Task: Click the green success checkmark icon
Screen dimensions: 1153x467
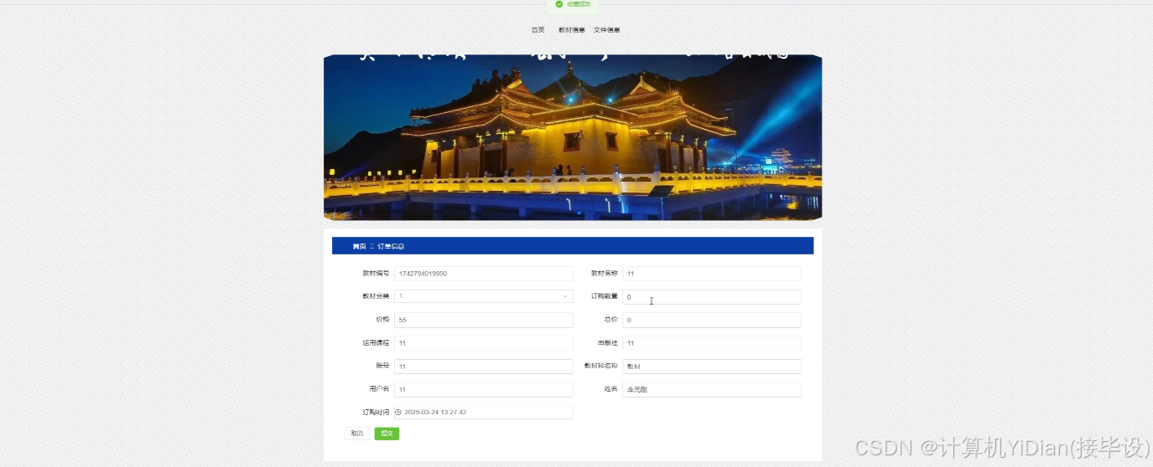Action: pyautogui.click(x=559, y=4)
